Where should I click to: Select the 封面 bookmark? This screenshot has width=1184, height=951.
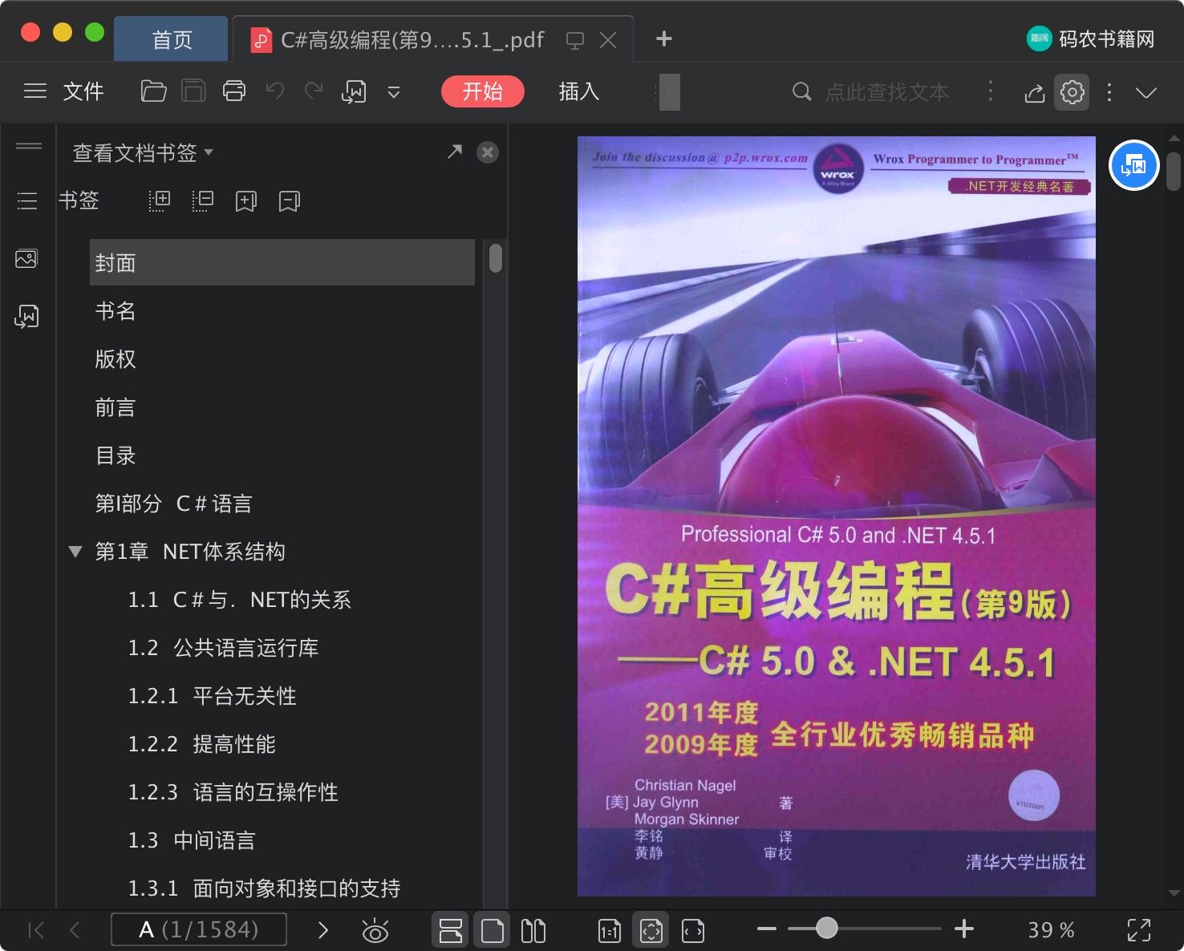282,262
